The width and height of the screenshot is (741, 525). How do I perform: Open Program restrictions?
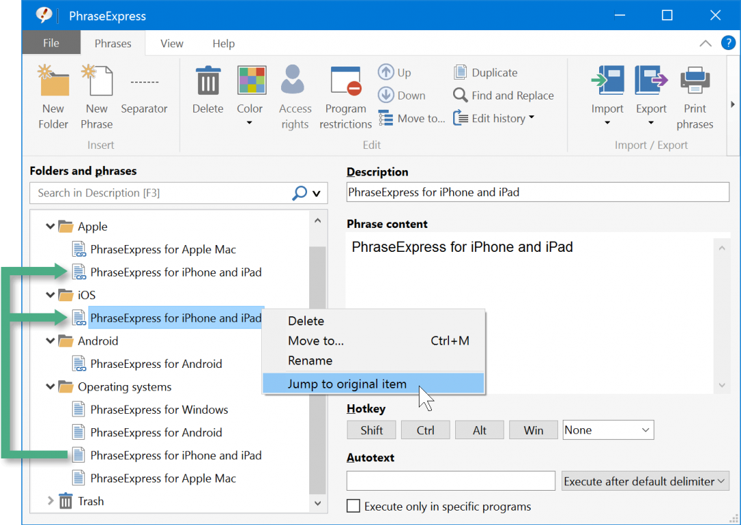345,97
